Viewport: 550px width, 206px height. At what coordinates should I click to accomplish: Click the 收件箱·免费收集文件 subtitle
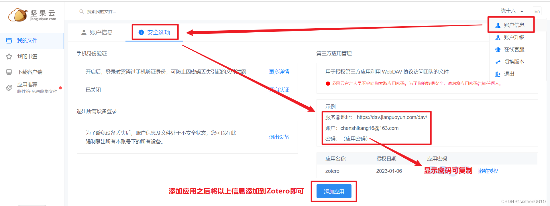click(x=37, y=92)
